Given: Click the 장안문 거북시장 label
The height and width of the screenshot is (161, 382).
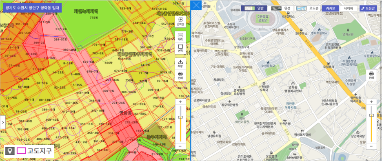Looking at the screenshot, I should [291, 105].
